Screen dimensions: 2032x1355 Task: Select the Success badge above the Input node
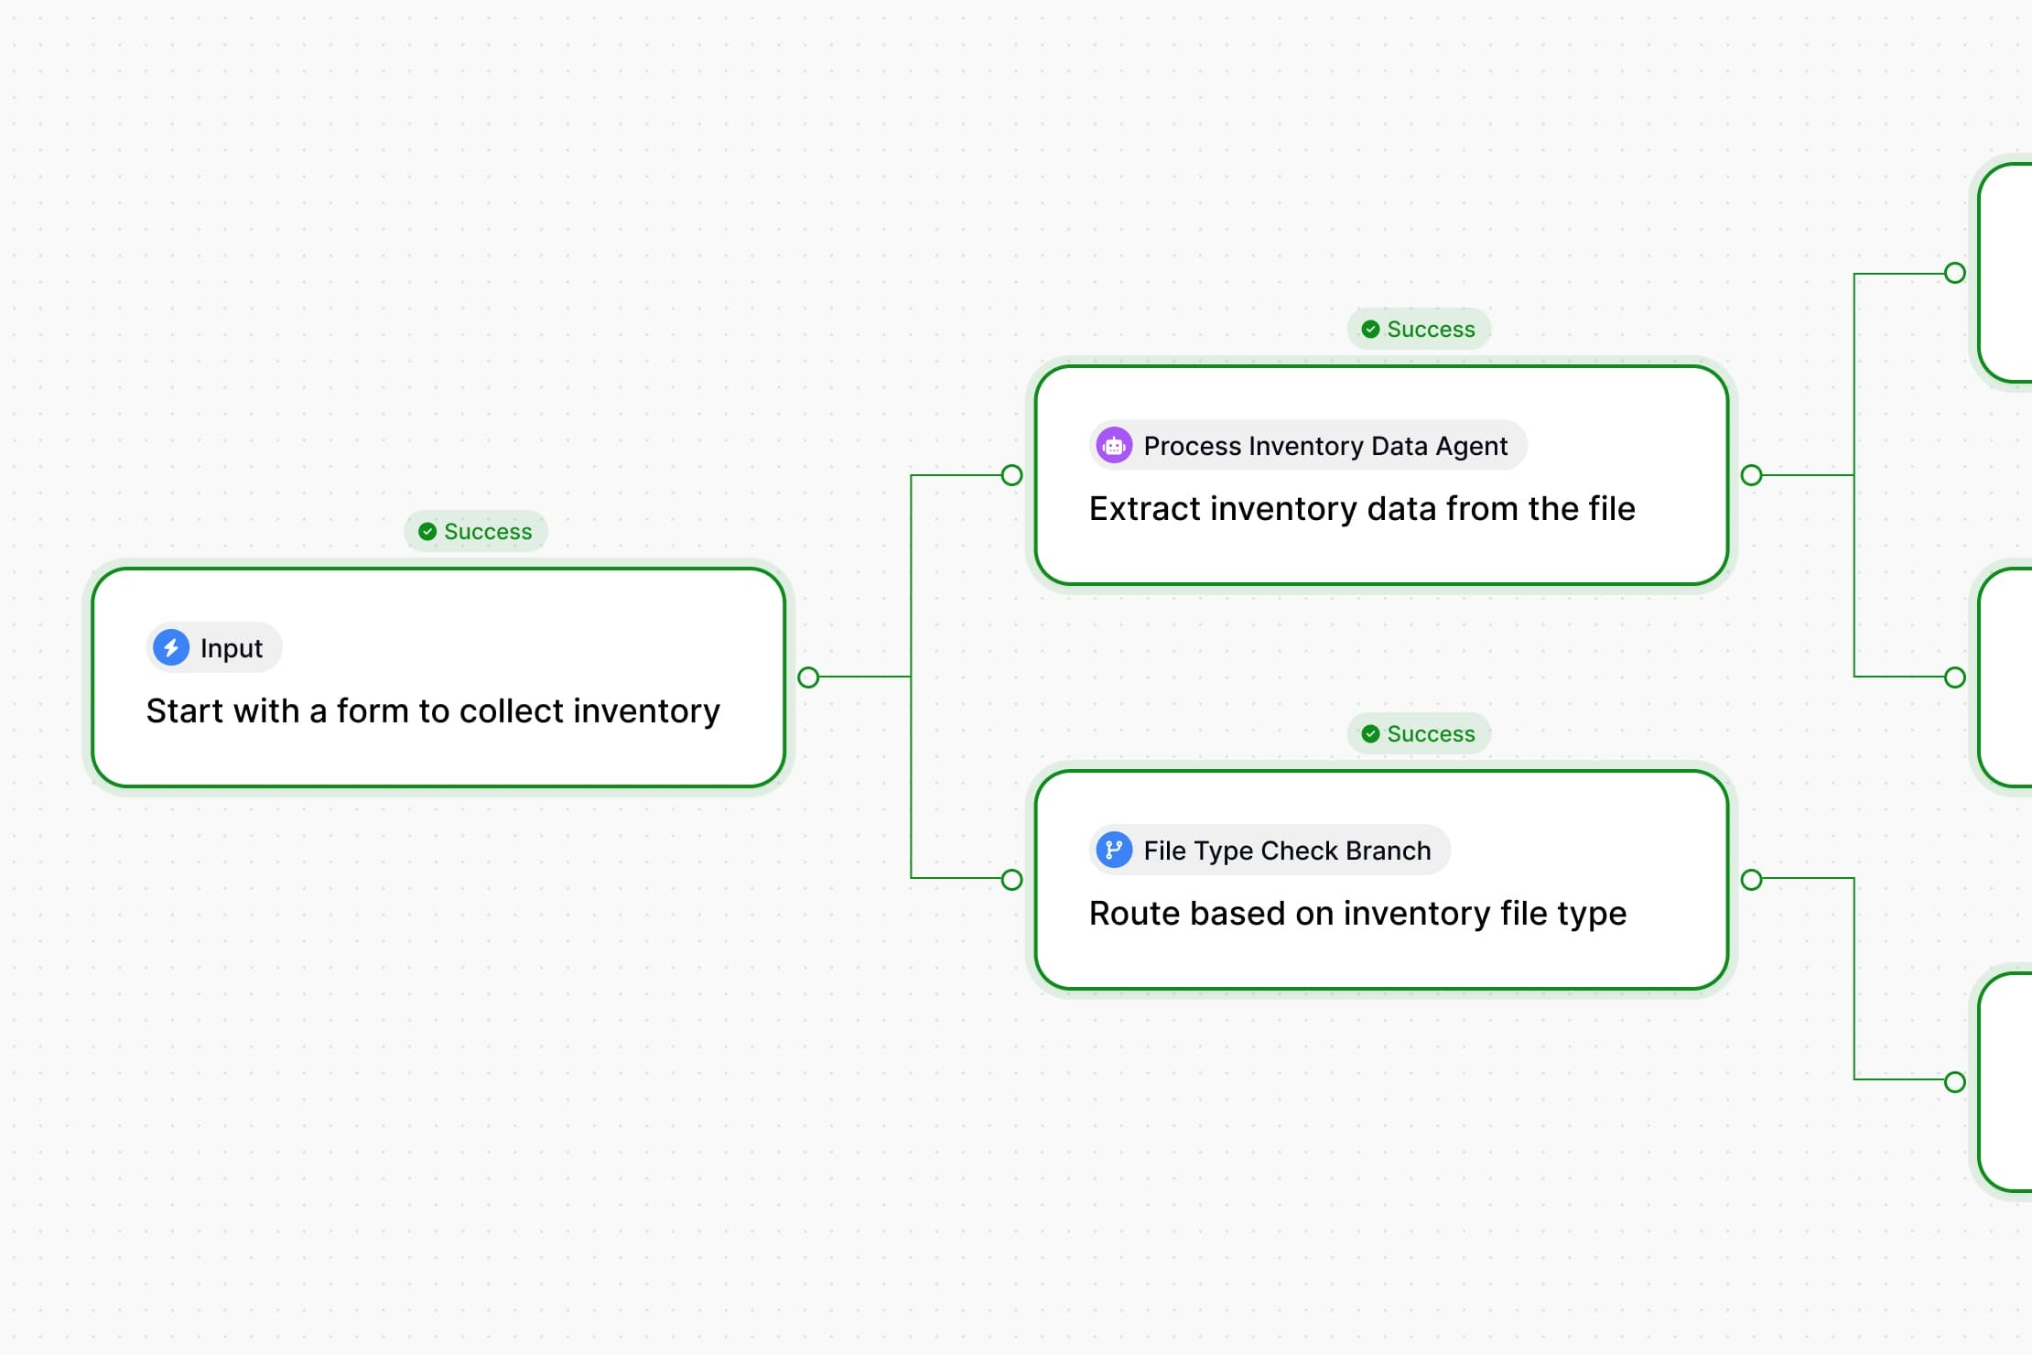click(x=476, y=531)
